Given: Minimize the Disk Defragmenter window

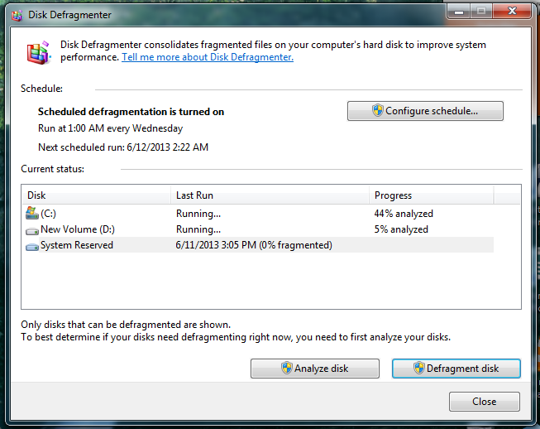Looking at the screenshot, I should (459, 12).
